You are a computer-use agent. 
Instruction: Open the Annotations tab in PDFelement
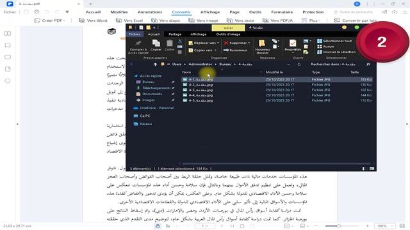tap(150, 12)
